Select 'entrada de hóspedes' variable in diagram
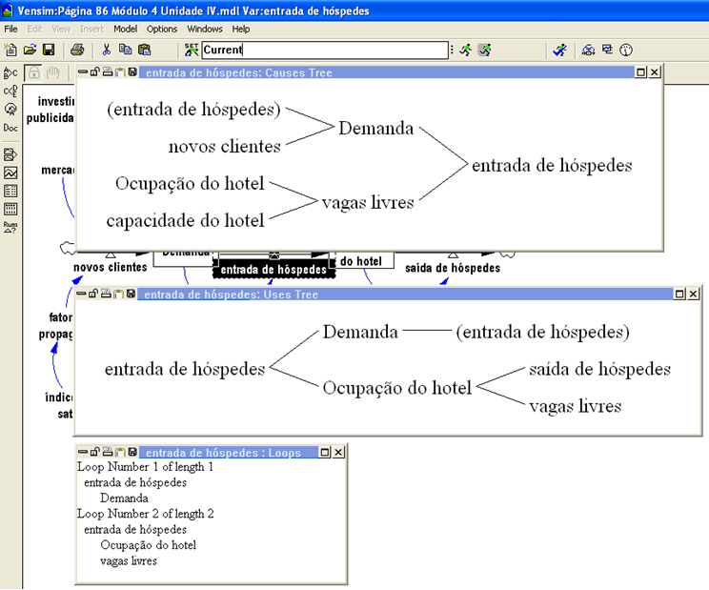The width and height of the screenshot is (709, 590). (x=274, y=270)
